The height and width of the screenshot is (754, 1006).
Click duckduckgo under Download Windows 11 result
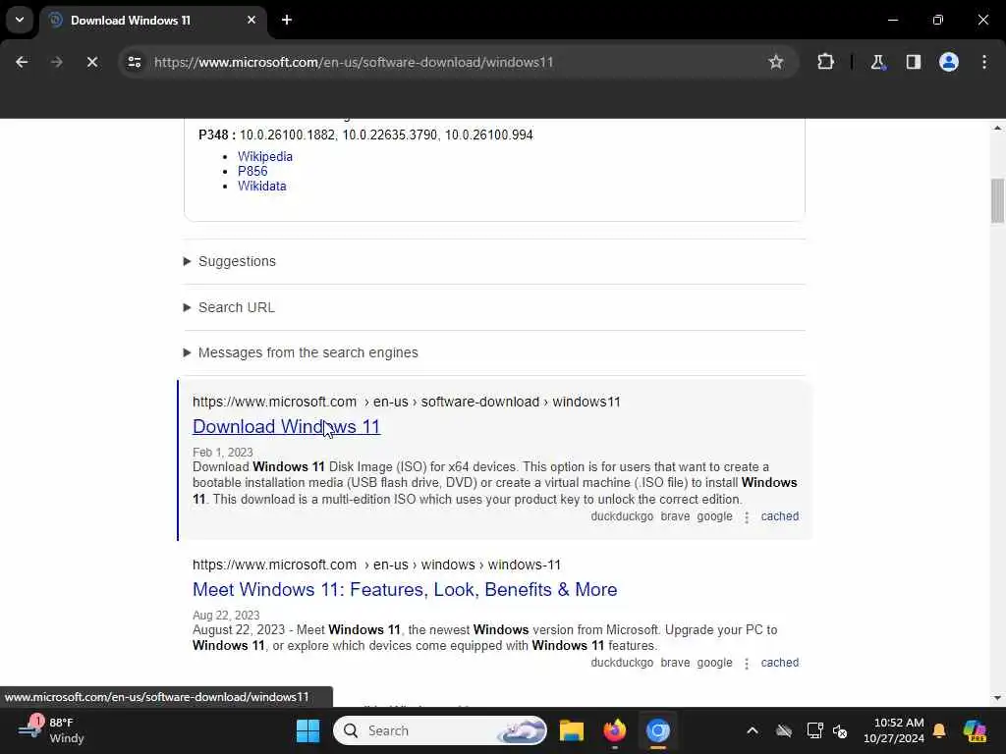(622, 516)
